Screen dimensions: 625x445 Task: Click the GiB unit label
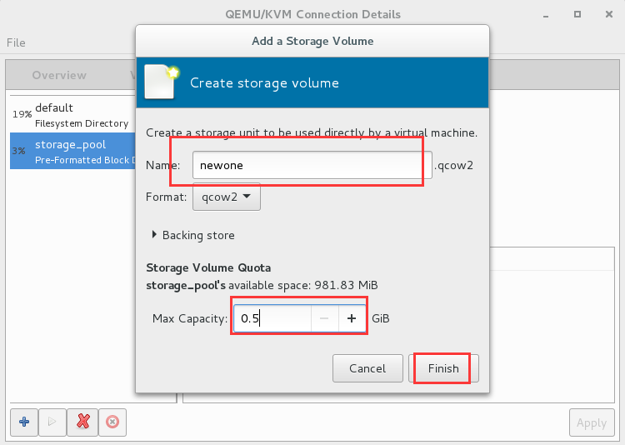[x=381, y=318]
